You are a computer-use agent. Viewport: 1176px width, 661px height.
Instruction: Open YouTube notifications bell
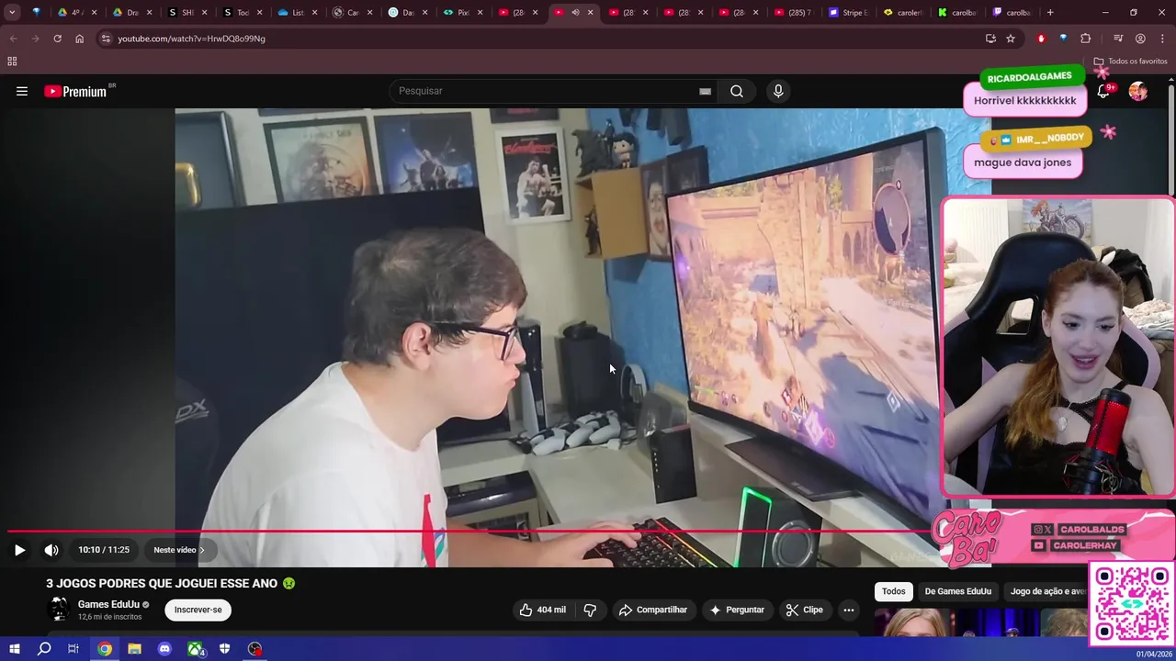click(1103, 91)
